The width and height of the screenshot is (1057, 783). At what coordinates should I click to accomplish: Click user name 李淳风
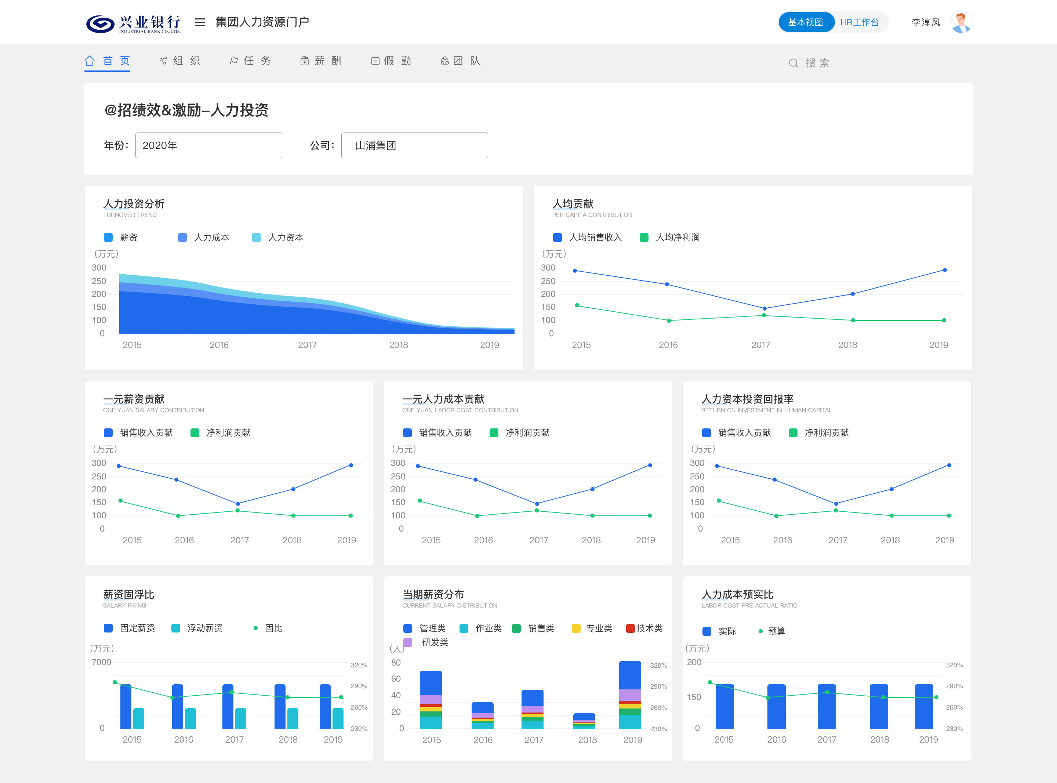pyautogui.click(x=925, y=22)
